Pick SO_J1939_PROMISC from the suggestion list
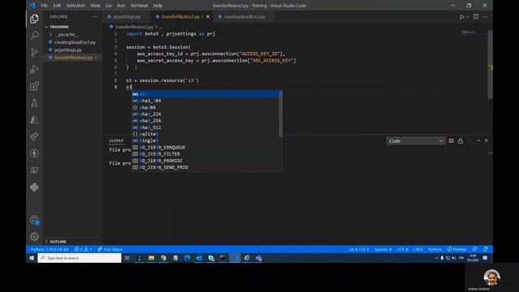The width and height of the screenshot is (519, 292). tap(205, 161)
